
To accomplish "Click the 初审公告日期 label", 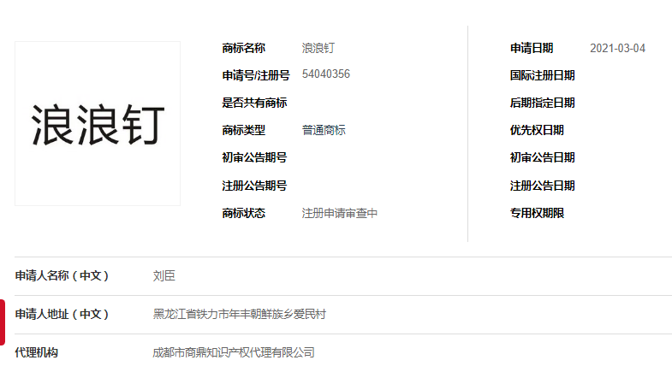I will [x=543, y=157].
